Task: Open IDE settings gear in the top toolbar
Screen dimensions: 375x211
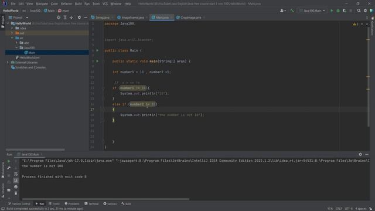Action: pyautogui.click(x=365, y=11)
